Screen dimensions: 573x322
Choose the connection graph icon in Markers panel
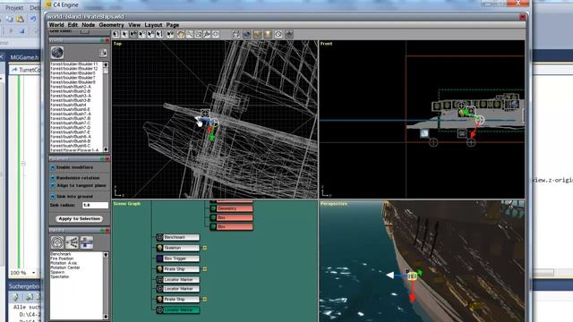tap(72, 242)
